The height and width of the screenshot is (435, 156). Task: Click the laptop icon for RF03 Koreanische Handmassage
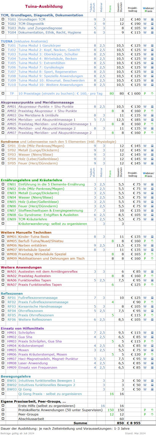[152, 306]
